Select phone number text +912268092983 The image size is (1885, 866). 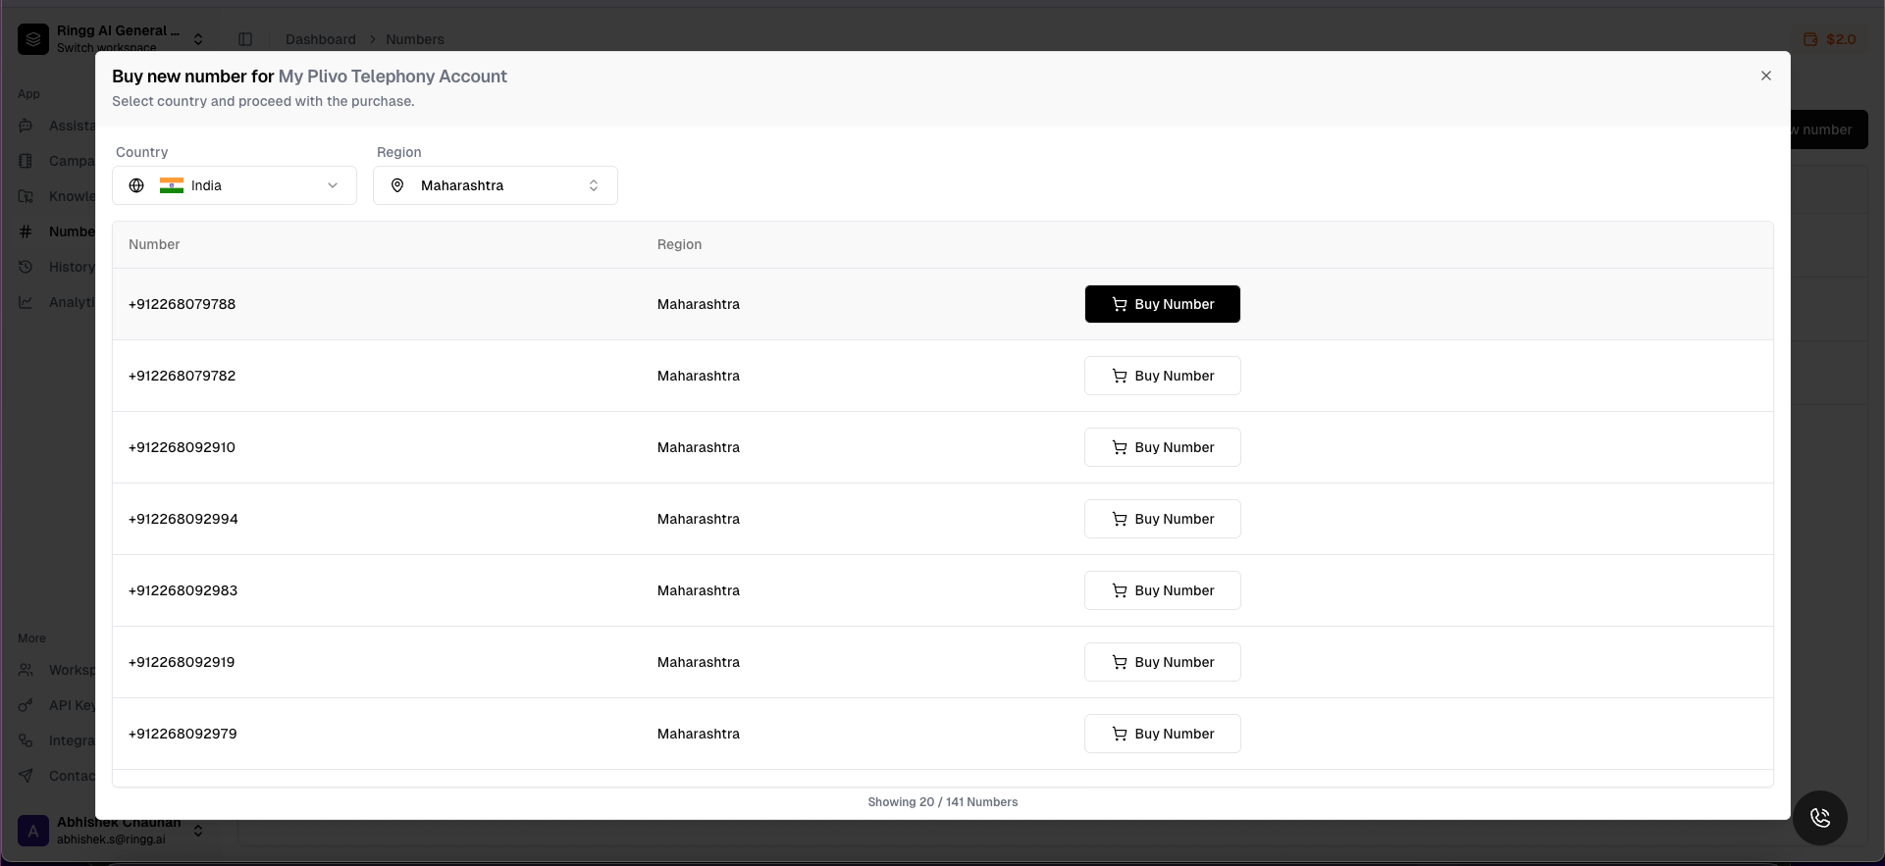click(x=183, y=590)
